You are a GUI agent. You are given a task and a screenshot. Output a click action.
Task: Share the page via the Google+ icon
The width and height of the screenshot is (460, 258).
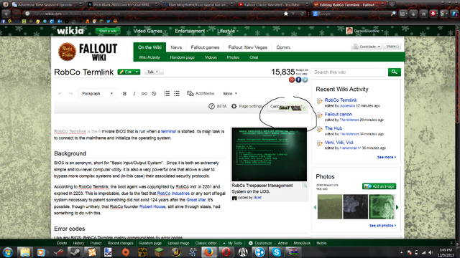click(x=292, y=80)
